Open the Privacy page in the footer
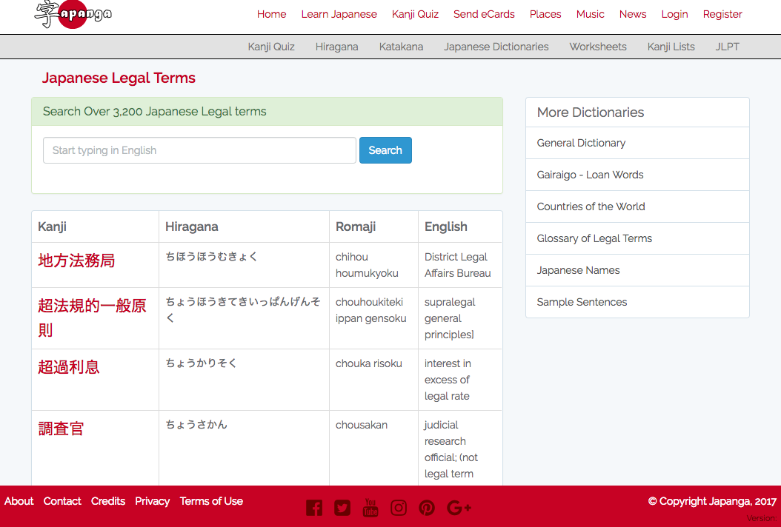 152,501
